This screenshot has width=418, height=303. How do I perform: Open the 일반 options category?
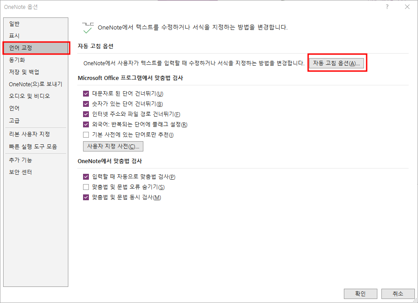(36, 24)
